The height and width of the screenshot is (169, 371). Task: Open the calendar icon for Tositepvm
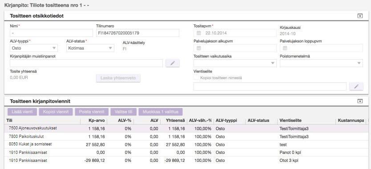coord(199,33)
